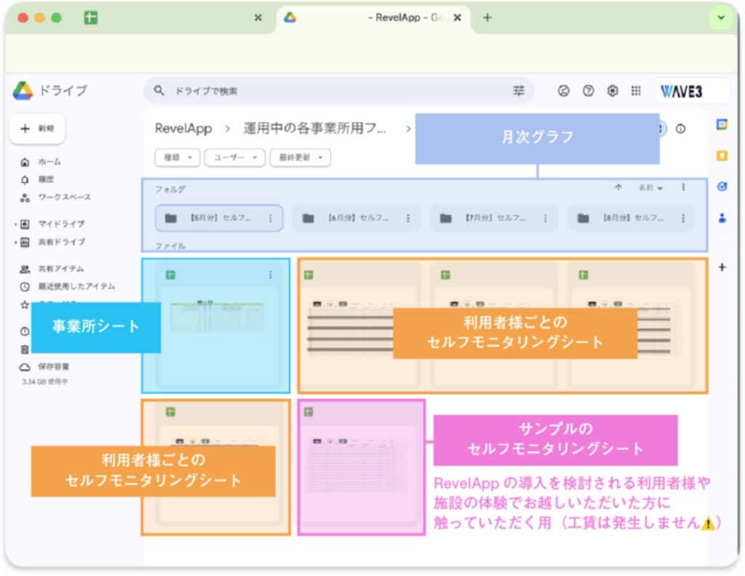
Task: Expand the 種類 filter dropdown
Action: tap(178, 157)
